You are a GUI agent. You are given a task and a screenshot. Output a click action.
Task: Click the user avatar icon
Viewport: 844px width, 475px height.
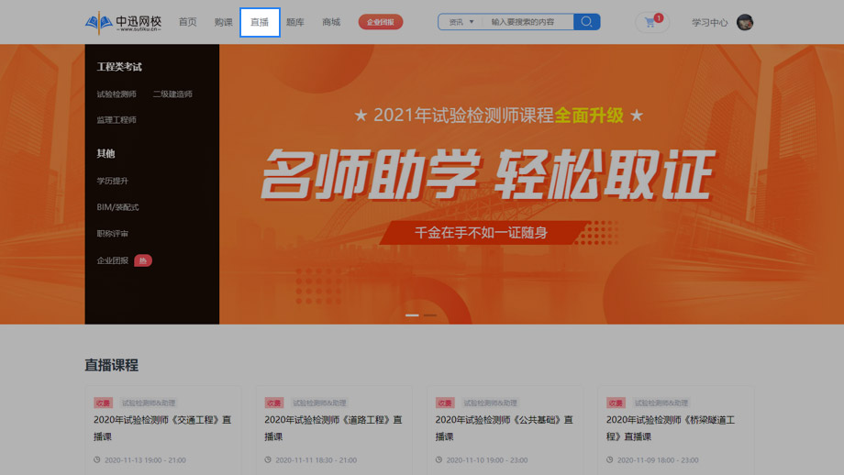click(x=745, y=22)
